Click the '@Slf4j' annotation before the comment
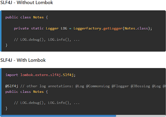Image resolution: width=166 pixels, height=117 pixels. coord(12,86)
